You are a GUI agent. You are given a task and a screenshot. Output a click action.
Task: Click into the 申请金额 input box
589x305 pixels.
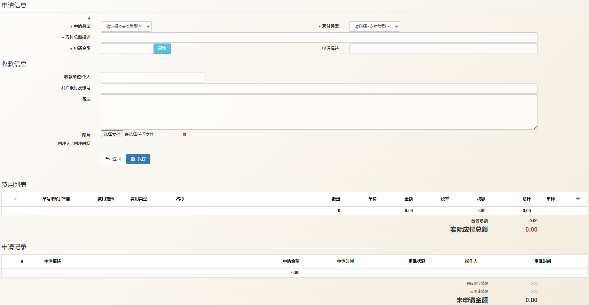tap(127, 49)
